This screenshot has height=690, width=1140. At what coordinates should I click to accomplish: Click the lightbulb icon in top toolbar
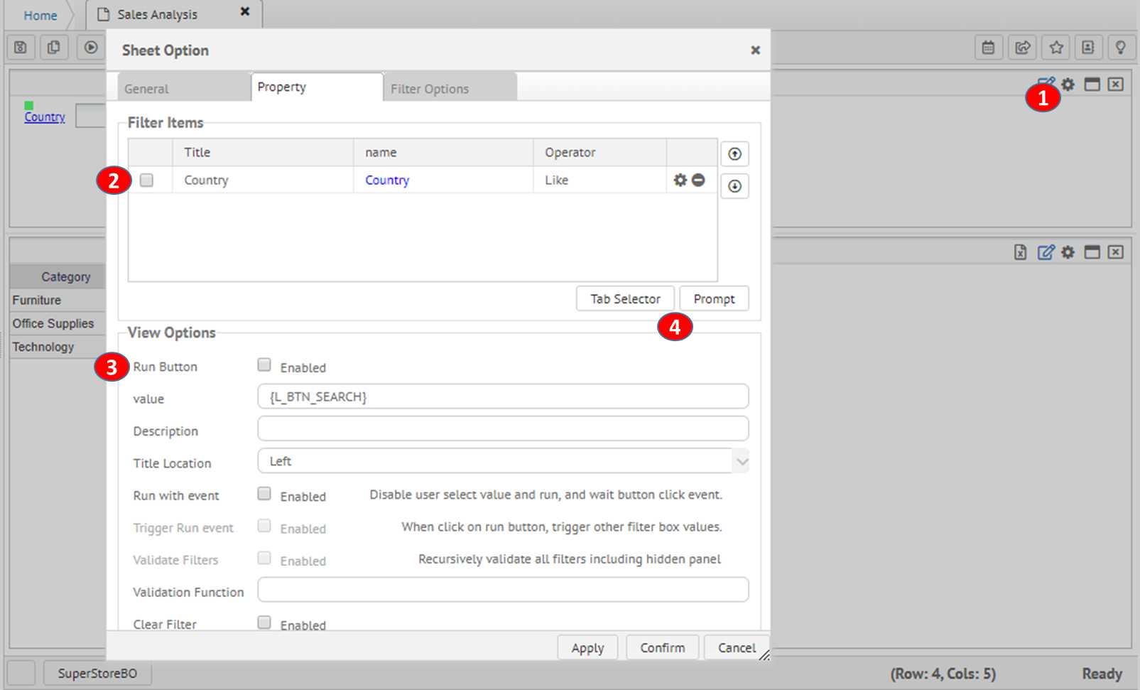click(x=1120, y=48)
